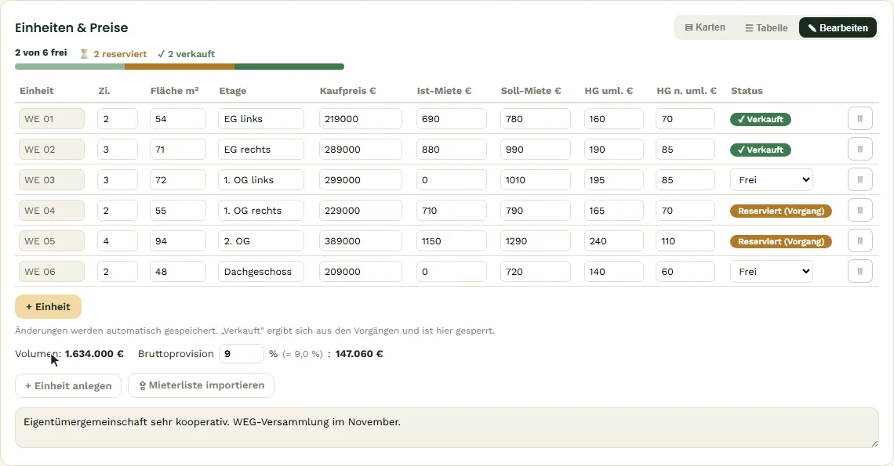Image resolution: width=894 pixels, height=466 pixels.
Task: Click the Reserviert (Vorgang) badge for WE 05
Action: pos(781,241)
